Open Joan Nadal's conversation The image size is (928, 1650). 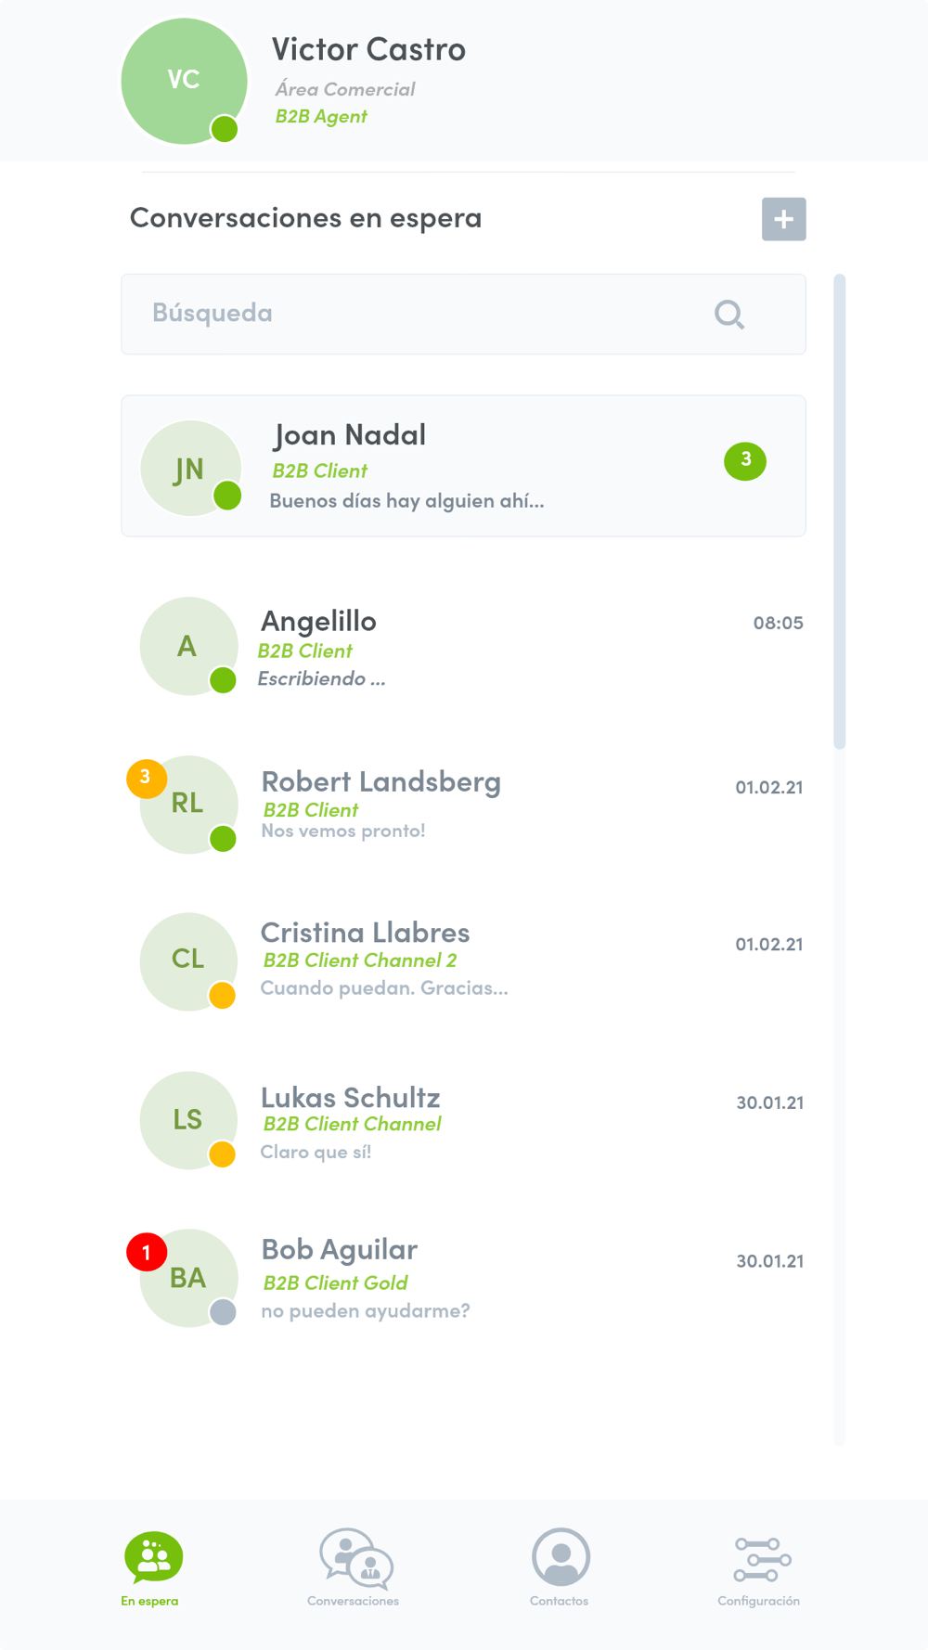coord(464,466)
